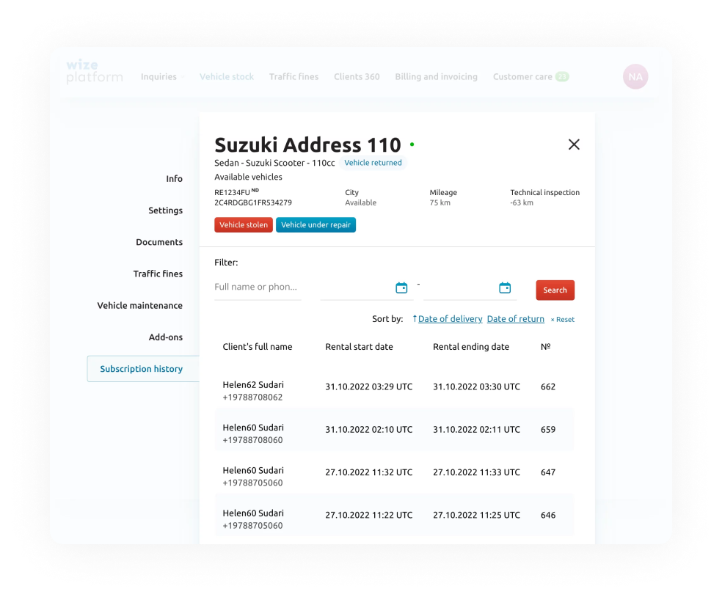This screenshot has height=597, width=722.
Task: Click the plate number RE1234FU
Action: (232, 192)
